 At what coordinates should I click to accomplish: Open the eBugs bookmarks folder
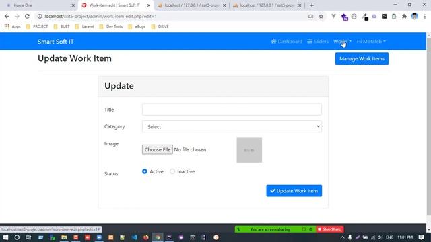pos(137,26)
